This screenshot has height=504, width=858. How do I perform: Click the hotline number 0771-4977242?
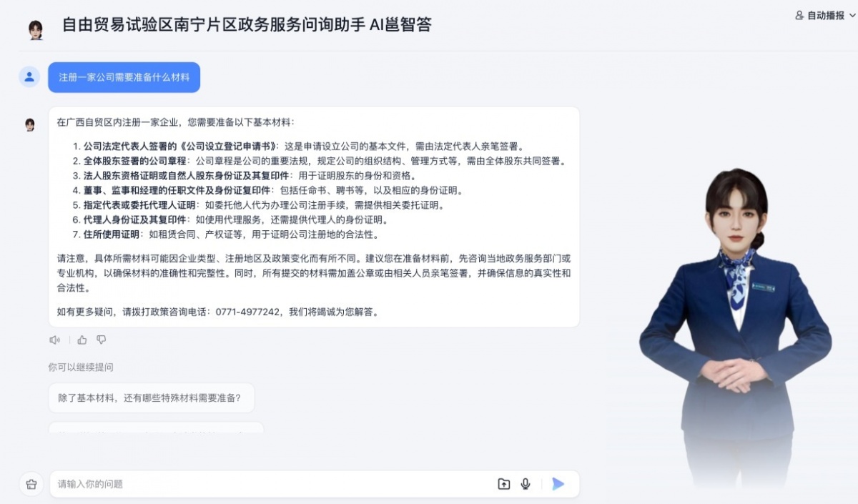click(247, 312)
